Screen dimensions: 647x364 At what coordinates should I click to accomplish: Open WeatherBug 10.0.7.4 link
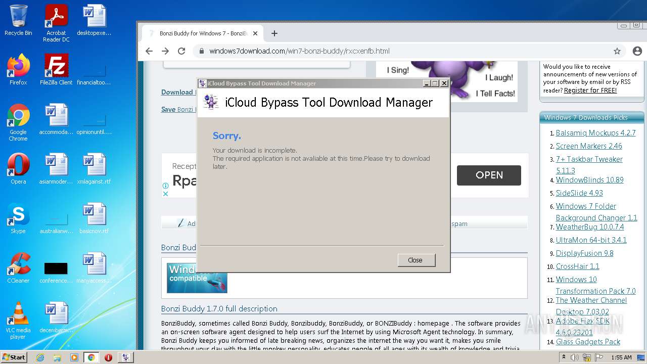[590, 227]
